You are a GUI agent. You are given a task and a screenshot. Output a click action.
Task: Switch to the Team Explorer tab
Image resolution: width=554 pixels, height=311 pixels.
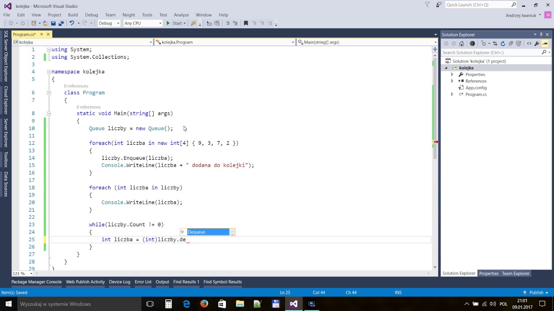tap(515, 273)
